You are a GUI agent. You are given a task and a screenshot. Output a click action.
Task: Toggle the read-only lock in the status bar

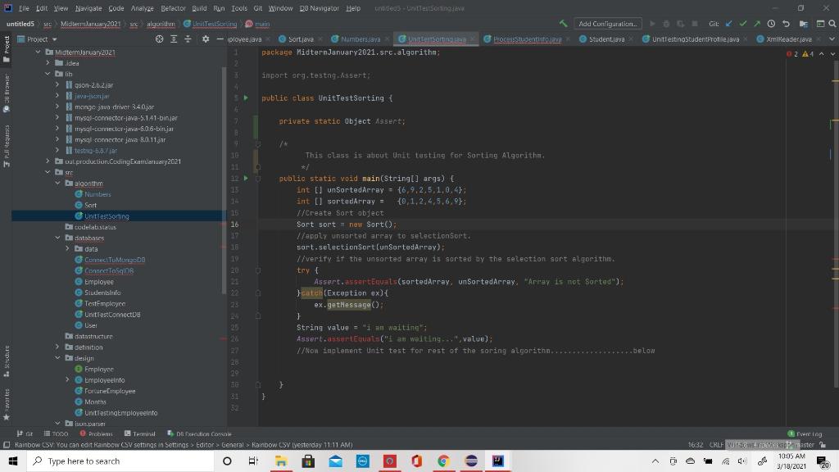click(823, 444)
